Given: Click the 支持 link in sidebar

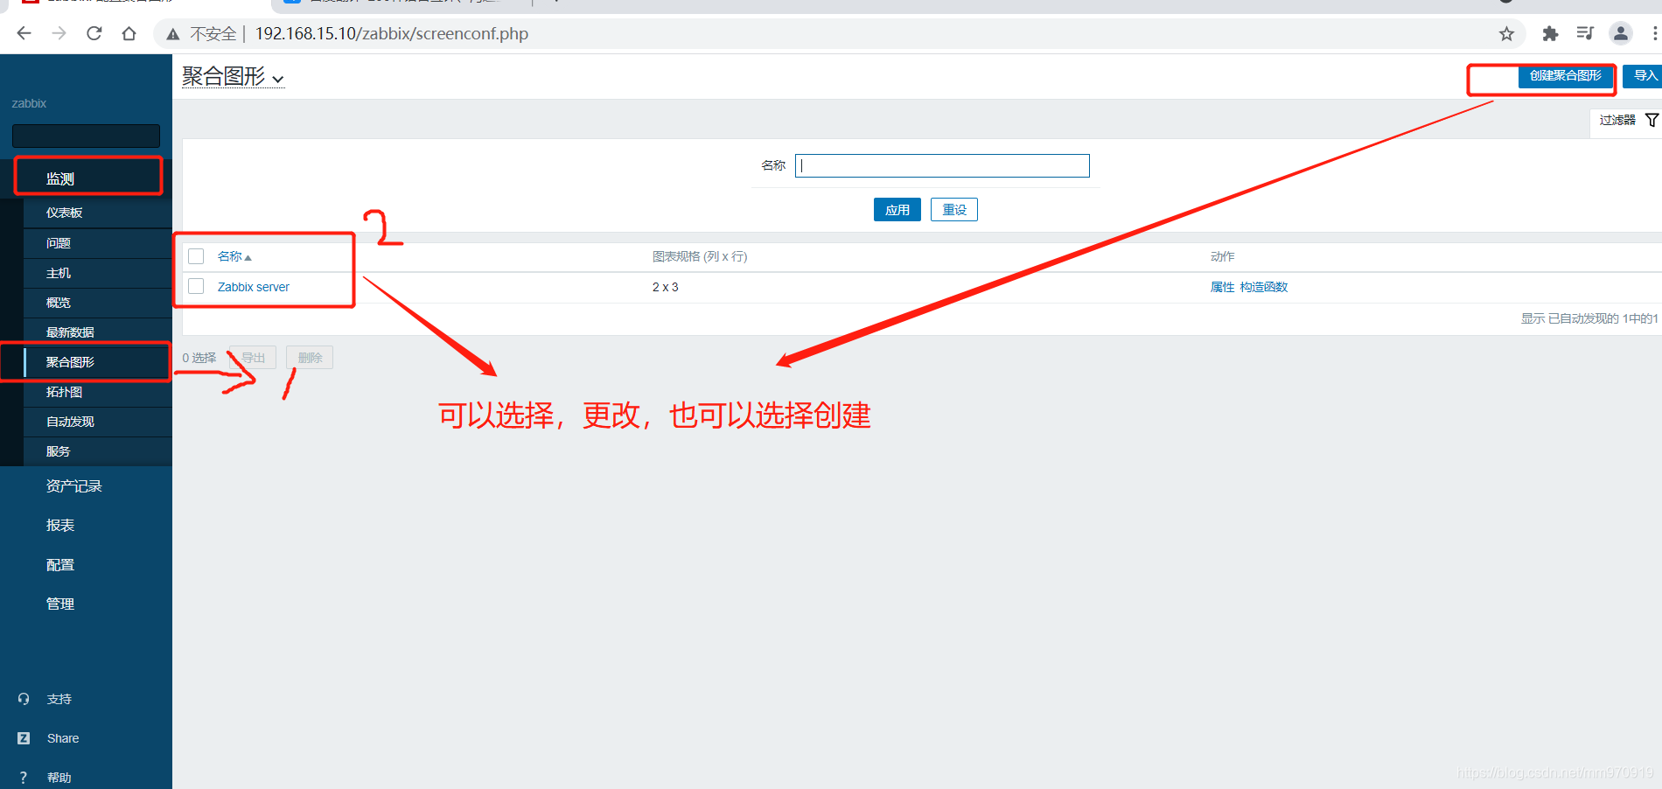Looking at the screenshot, I should 59,699.
